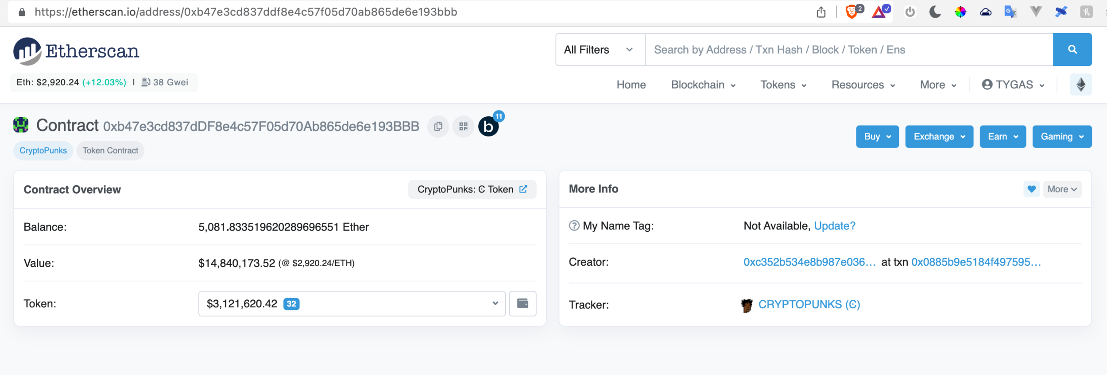
Task: Open the Google Translate extension
Action: click(1010, 12)
